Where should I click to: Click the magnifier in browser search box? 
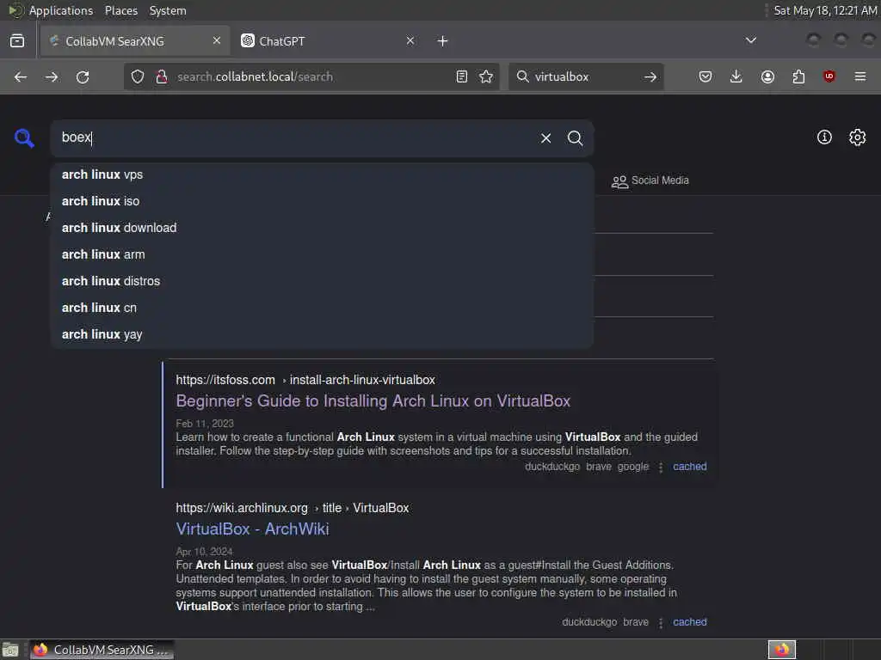[x=522, y=76]
